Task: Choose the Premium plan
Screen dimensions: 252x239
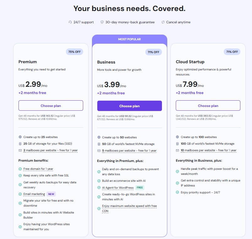Action: pyautogui.click(x=51, y=106)
